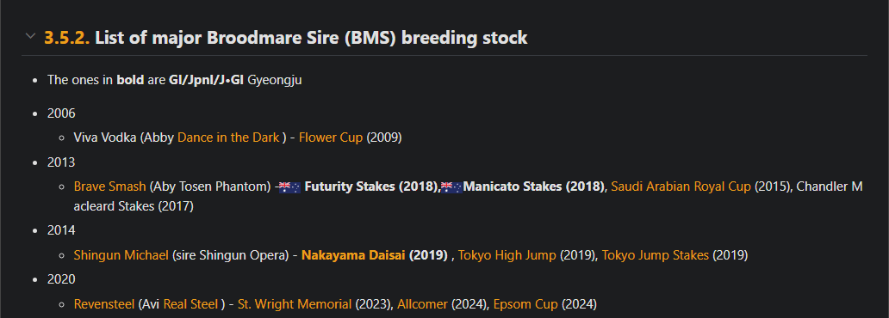Click the Viva Vodka entry text
Viewport: 889px width, 318px height.
[105, 138]
